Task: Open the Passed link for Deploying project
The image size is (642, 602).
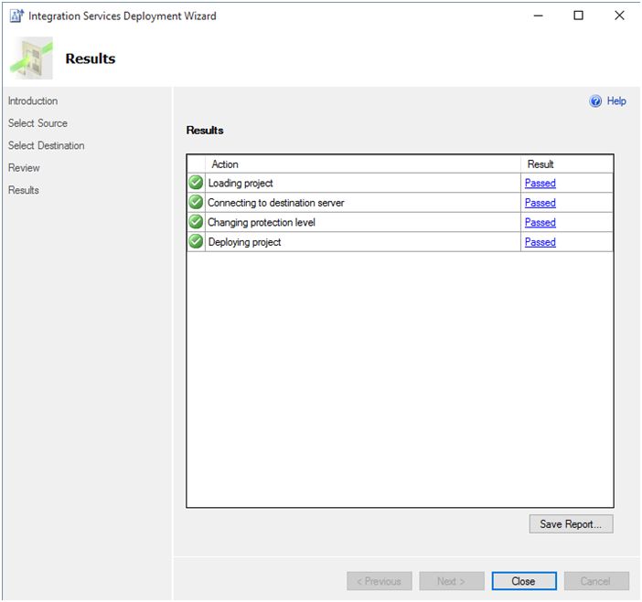Action: [x=540, y=242]
